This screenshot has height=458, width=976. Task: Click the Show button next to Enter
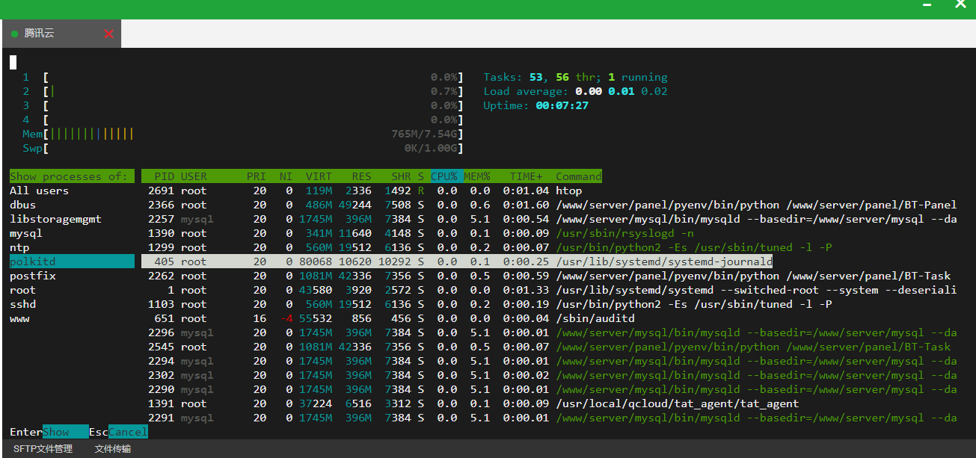pyautogui.click(x=65, y=432)
